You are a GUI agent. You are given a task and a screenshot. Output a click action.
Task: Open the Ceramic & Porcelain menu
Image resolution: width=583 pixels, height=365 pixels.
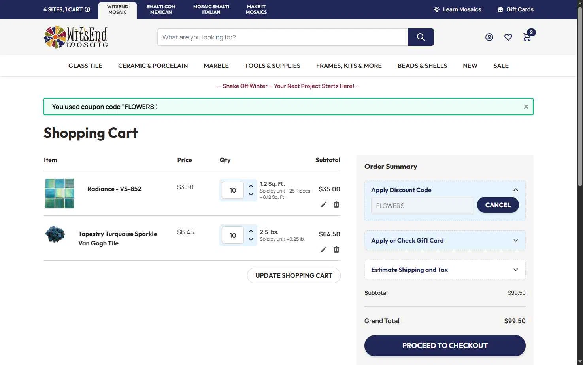pyautogui.click(x=153, y=66)
